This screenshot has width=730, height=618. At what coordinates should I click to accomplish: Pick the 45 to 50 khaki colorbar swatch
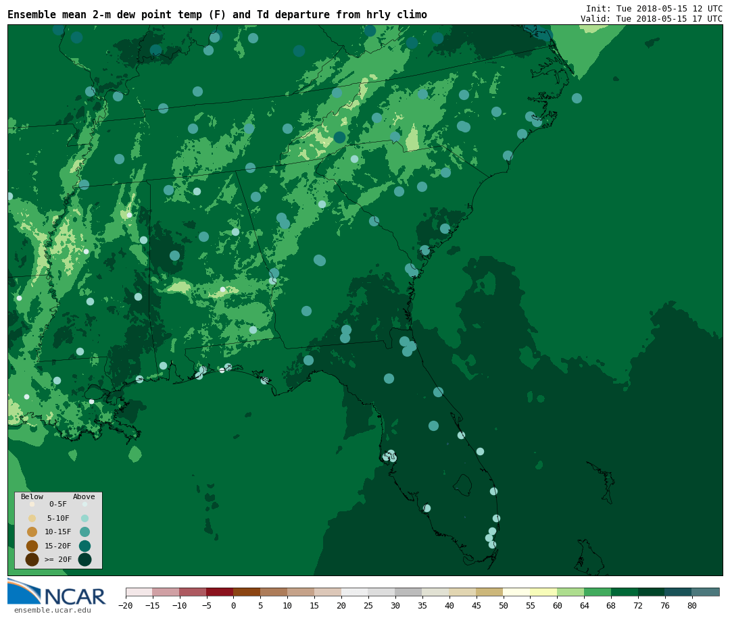[x=490, y=592]
